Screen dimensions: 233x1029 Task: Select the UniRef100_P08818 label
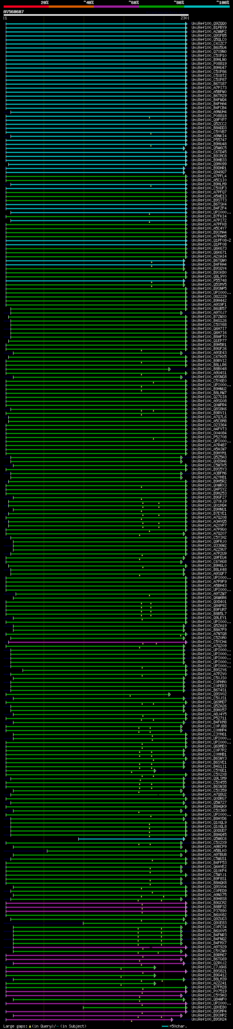click(x=209, y=116)
